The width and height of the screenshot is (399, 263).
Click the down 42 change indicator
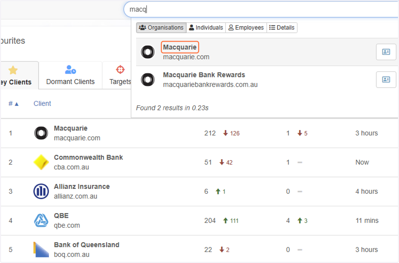click(226, 162)
